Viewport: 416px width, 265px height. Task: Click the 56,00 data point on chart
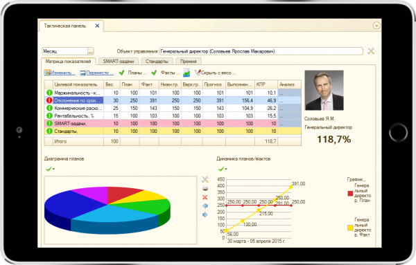226,231
